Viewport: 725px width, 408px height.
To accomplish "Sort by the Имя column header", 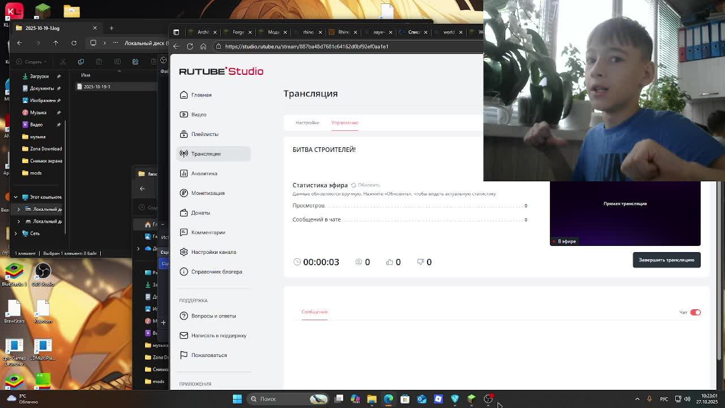I will [86, 75].
